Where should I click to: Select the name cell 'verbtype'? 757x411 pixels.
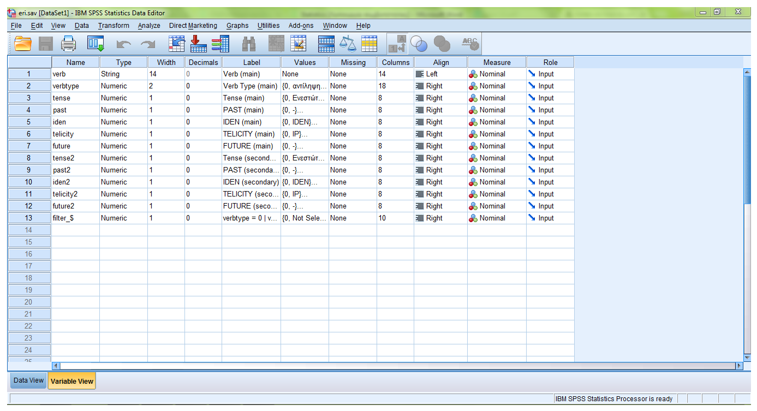(76, 86)
